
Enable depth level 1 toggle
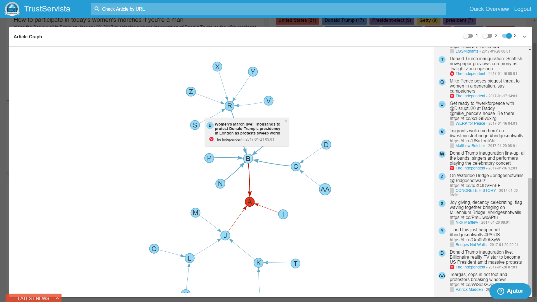point(468,36)
